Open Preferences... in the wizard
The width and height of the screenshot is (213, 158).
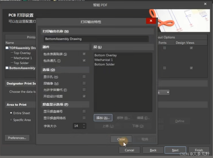point(17,138)
